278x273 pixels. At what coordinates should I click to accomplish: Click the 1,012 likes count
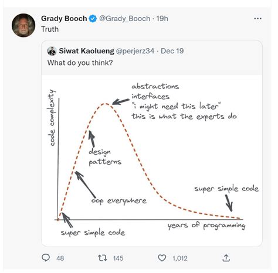[180, 258]
